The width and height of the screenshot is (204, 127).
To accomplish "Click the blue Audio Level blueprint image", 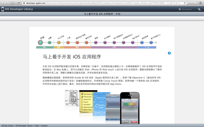I will 100,104.
